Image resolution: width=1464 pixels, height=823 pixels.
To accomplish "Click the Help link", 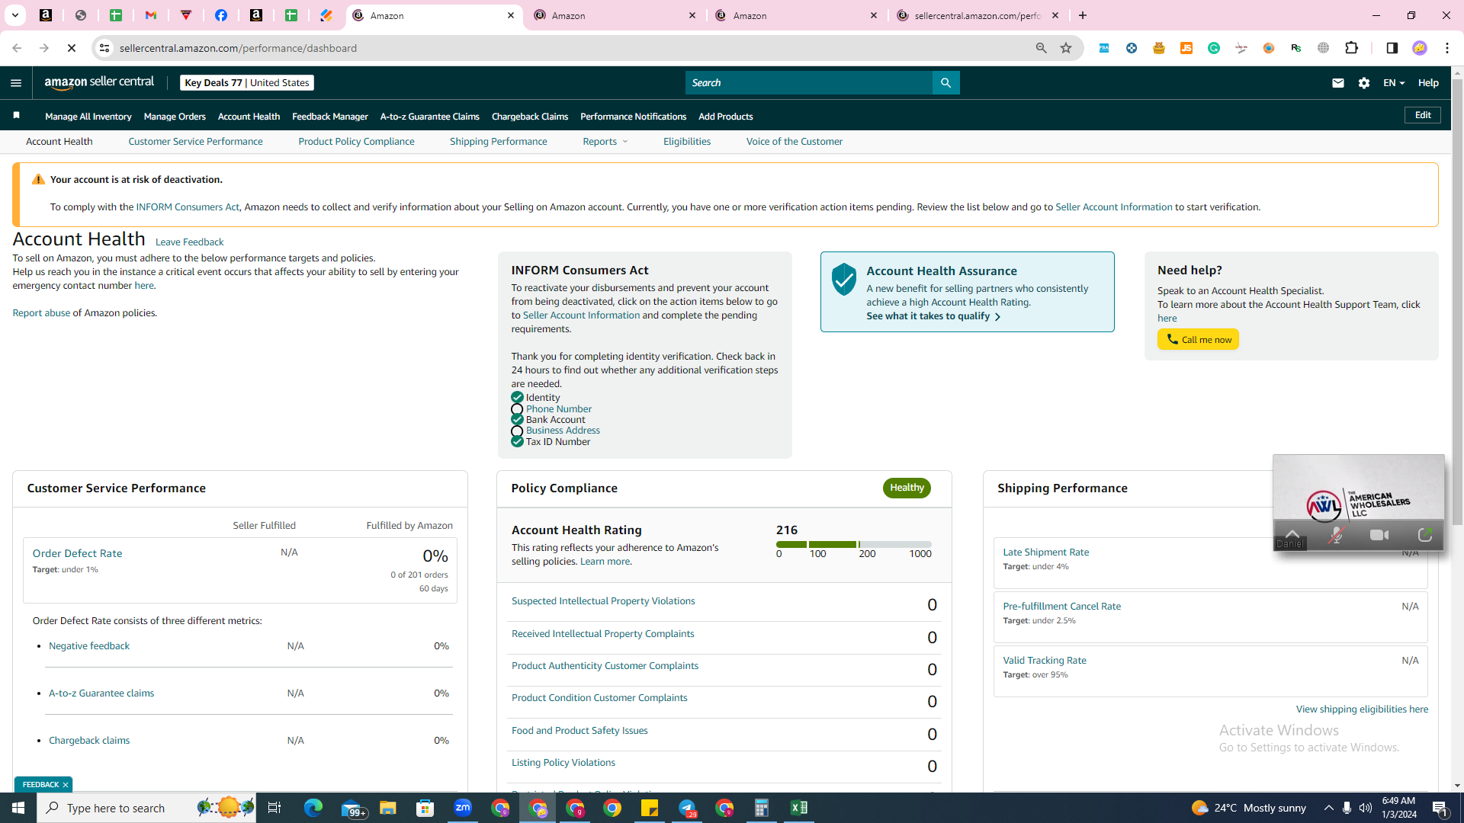I will coord(1428,83).
